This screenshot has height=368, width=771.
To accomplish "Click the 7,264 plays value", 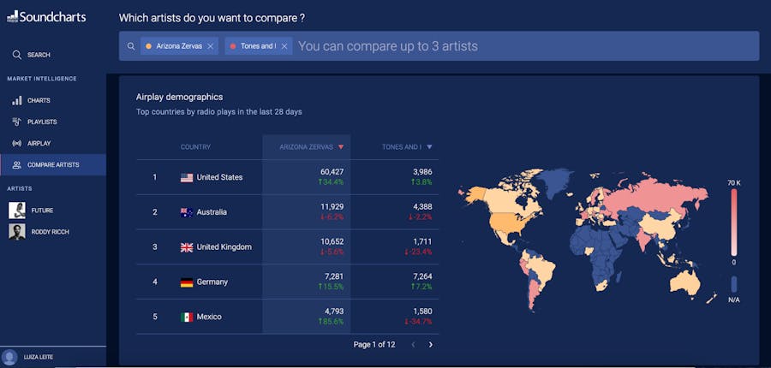I will click(422, 276).
